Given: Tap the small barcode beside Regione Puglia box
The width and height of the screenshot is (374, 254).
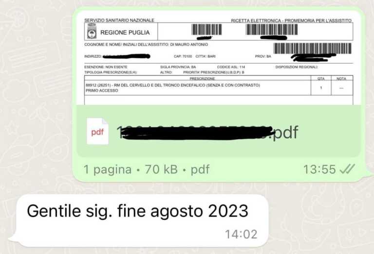Looking at the screenshot, I should (206, 30).
